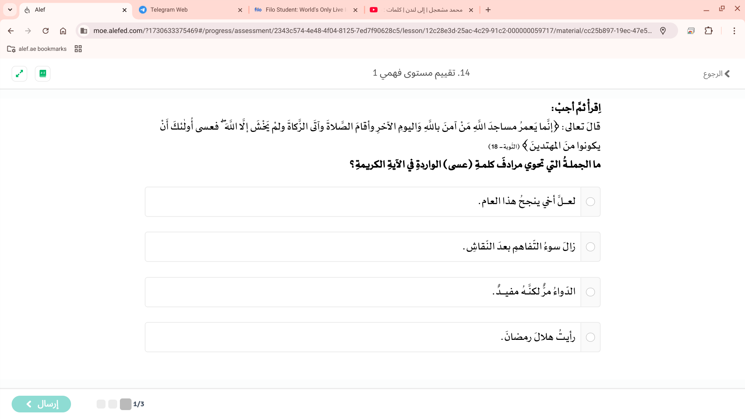Open the browser extensions icon
The image size is (745, 419).
(709, 31)
